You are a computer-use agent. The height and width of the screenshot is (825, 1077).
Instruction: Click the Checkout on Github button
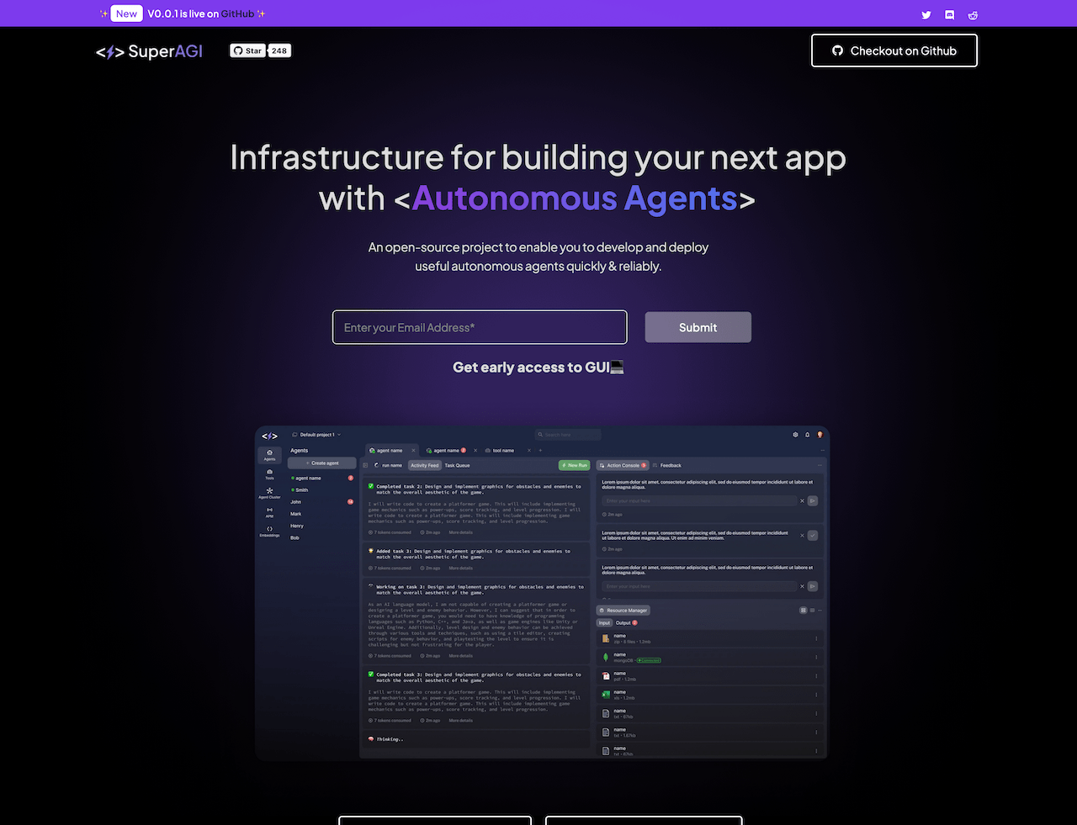(894, 50)
